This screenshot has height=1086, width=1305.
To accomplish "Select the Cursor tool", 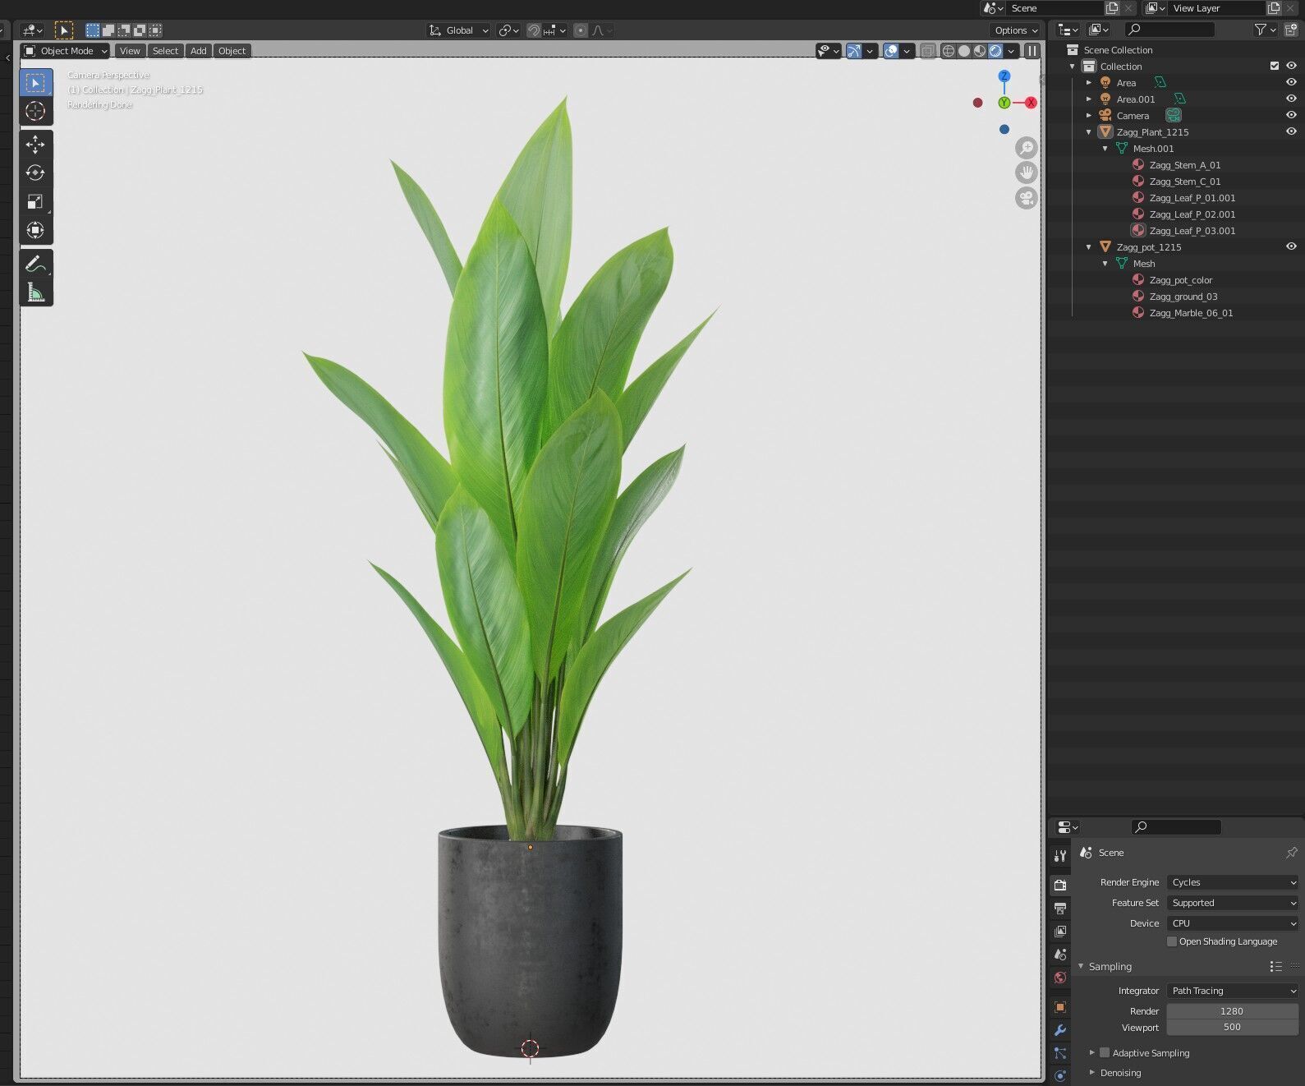I will [35, 111].
